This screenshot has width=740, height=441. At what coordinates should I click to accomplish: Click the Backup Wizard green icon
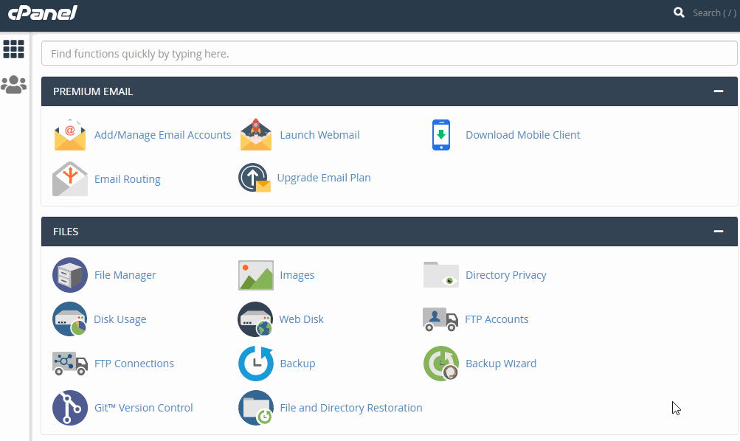[441, 364]
